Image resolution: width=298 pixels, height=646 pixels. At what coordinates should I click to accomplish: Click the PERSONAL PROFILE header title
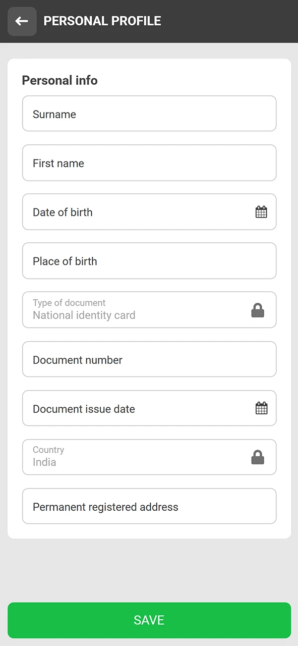pos(102,21)
